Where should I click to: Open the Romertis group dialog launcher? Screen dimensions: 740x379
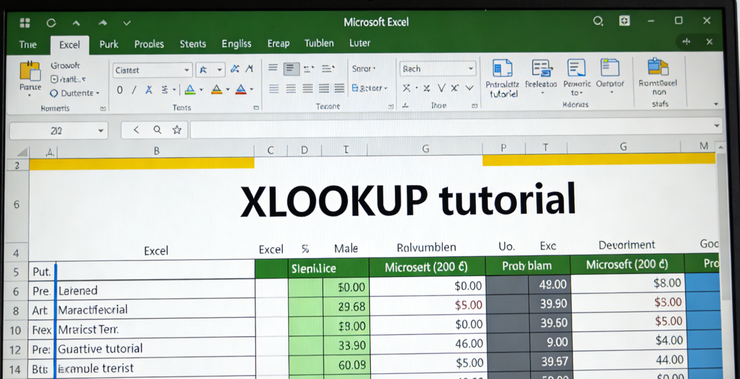click(103, 108)
